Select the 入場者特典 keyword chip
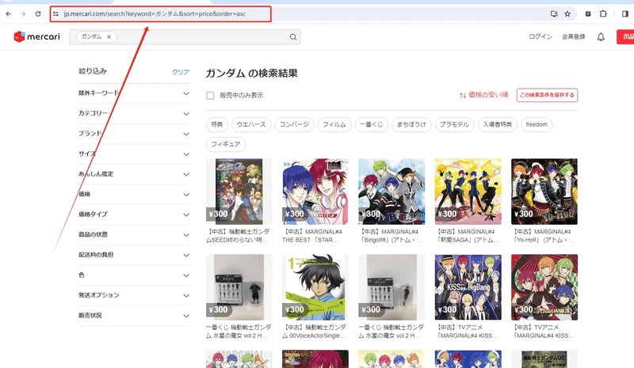Image resolution: width=634 pixels, height=368 pixels. [x=498, y=124]
